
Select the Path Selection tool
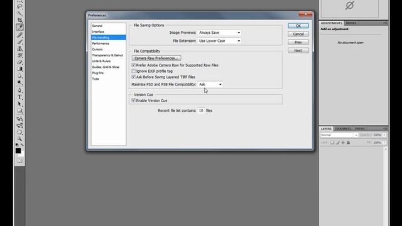[x=19, y=104]
